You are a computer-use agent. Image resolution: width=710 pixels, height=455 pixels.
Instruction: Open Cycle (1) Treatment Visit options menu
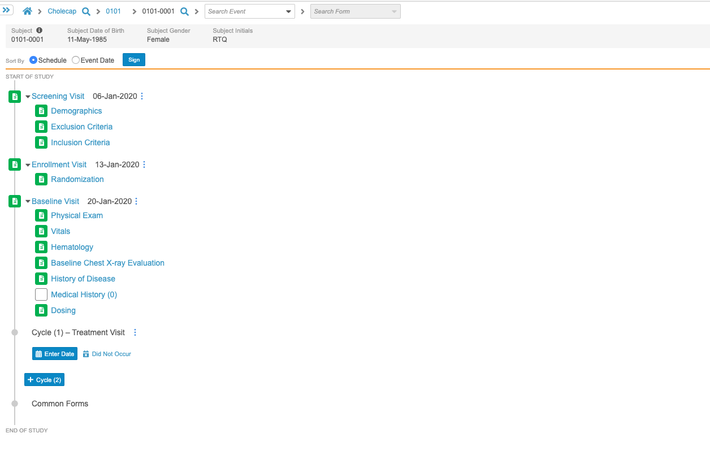[x=135, y=332]
